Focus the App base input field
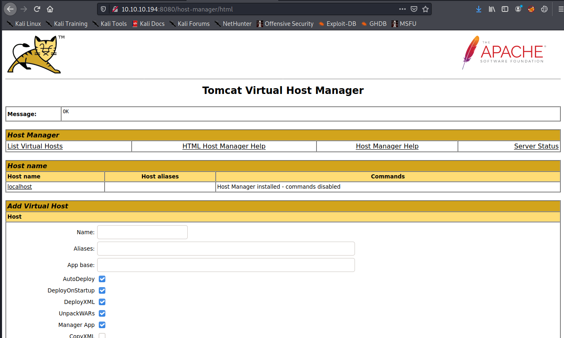The width and height of the screenshot is (564, 338). [226, 265]
